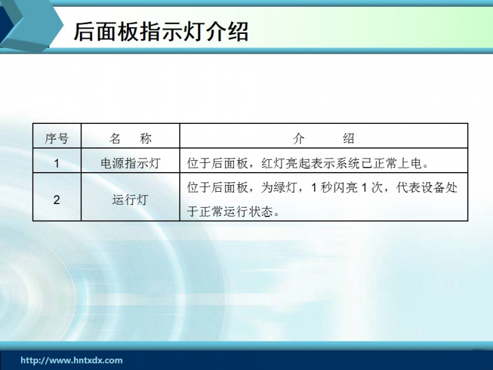The image size is (493, 370).
Task: Click row number 1 cell
Action: coord(57,160)
